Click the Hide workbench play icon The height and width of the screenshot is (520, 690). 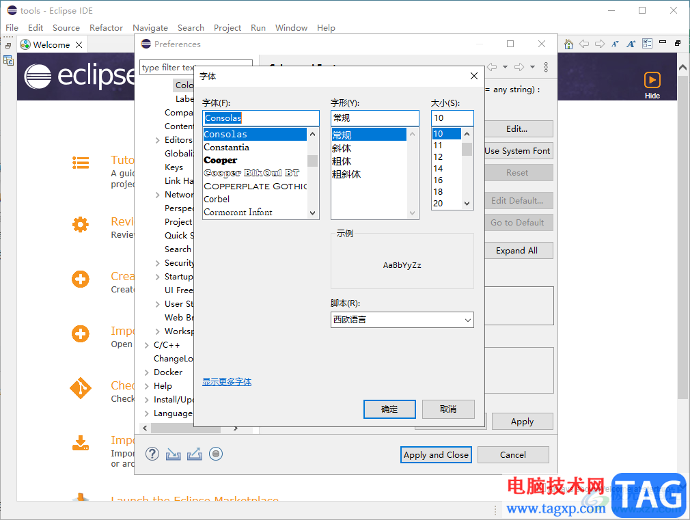point(652,80)
